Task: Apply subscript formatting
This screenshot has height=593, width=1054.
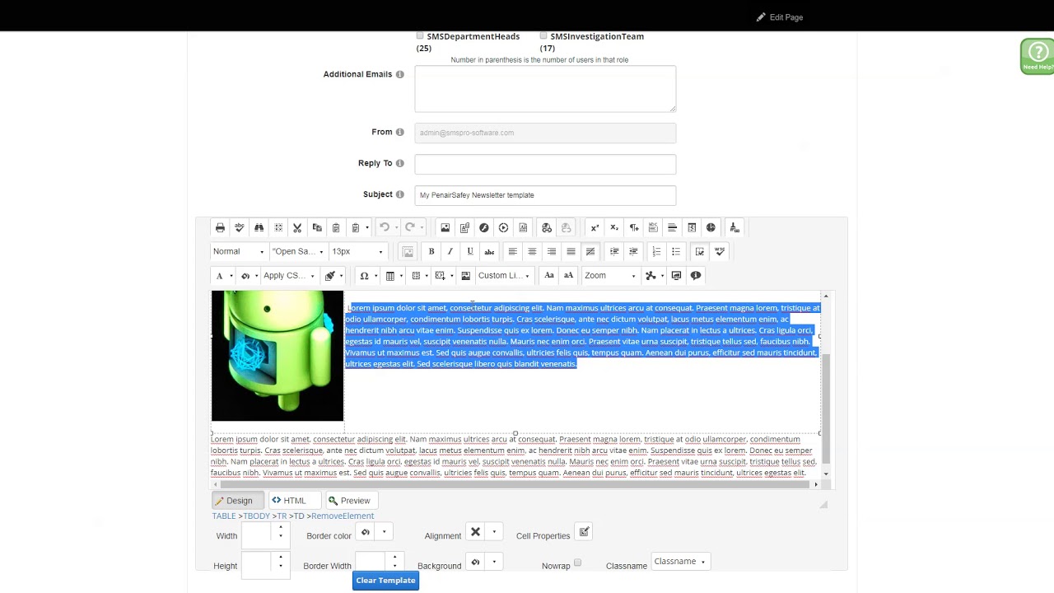Action: click(614, 227)
